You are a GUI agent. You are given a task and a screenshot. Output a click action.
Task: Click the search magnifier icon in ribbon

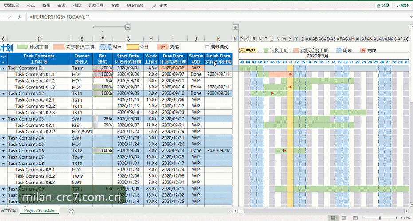click(154, 5)
